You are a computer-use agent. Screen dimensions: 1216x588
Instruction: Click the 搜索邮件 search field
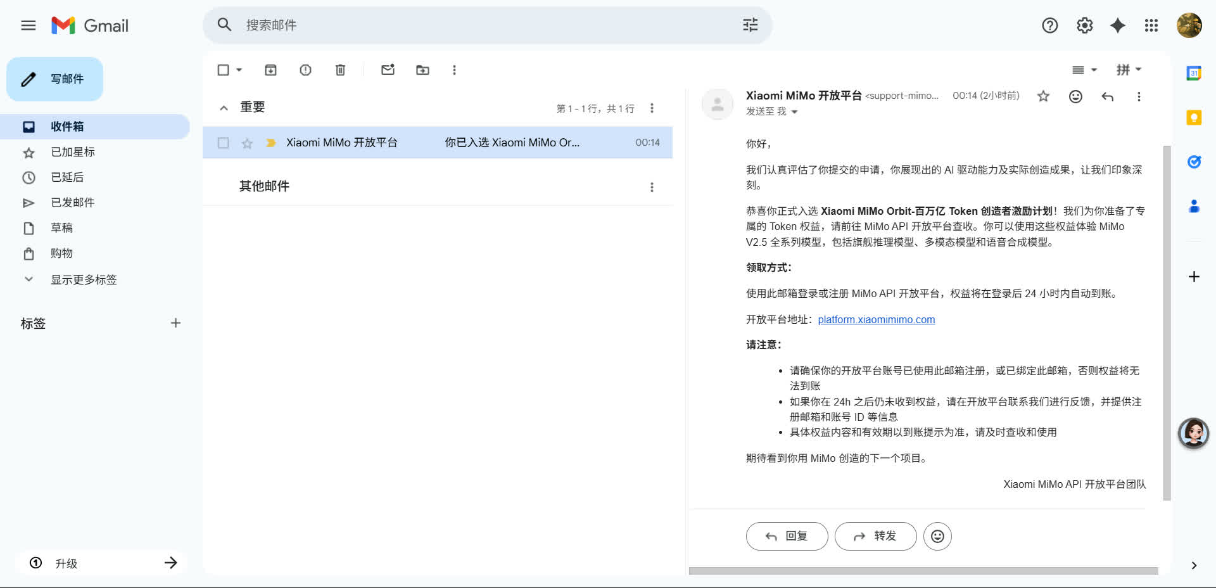[488, 25]
